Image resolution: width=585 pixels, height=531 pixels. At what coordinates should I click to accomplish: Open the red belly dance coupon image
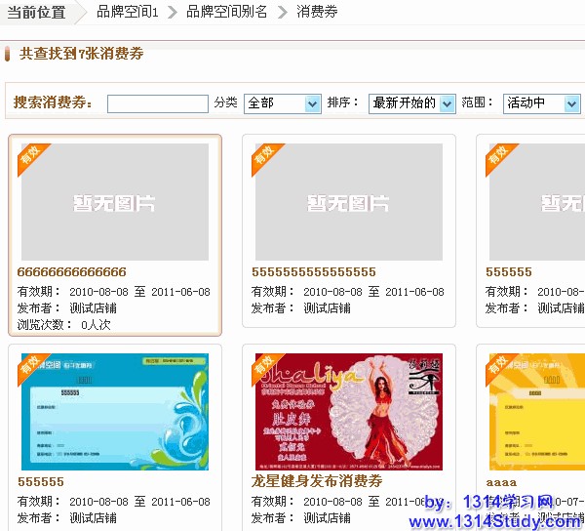pos(349,412)
